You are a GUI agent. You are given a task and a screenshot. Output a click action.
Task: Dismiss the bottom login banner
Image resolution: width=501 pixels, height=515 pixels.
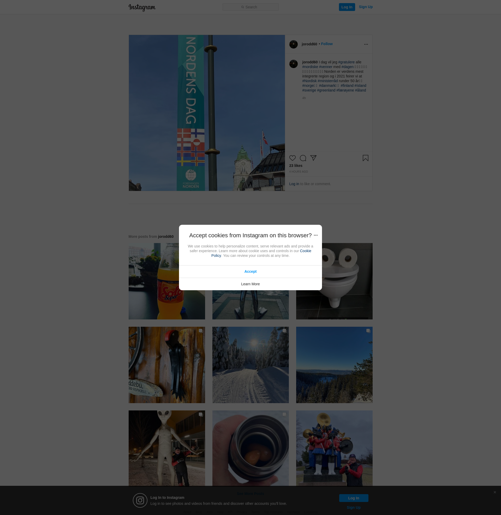[x=495, y=492]
